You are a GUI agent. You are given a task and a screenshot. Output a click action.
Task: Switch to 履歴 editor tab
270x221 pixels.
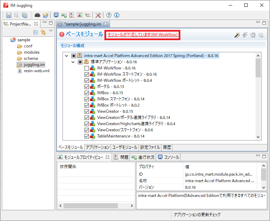[167, 147]
